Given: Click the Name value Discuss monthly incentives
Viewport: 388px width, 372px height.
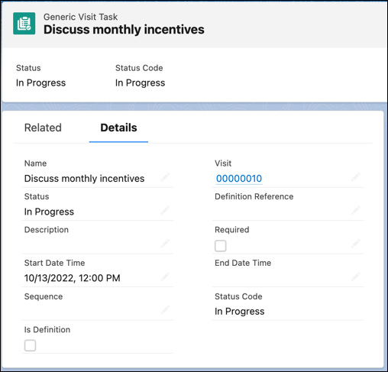Looking at the screenshot, I should coord(84,179).
